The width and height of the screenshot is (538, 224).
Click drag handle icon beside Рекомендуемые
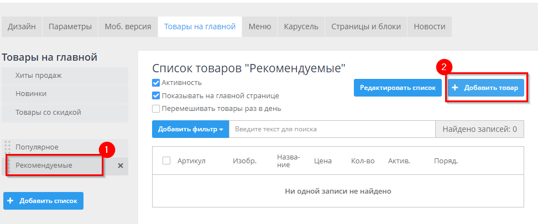click(x=8, y=166)
